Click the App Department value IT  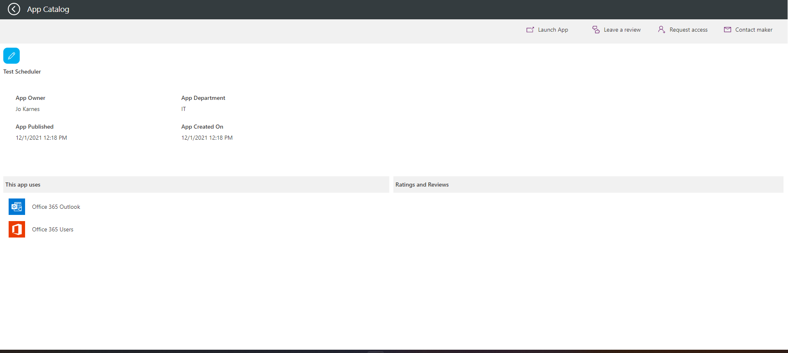(x=183, y=109)
